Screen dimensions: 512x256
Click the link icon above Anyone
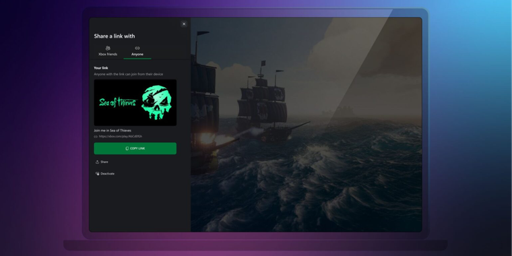(x=137, y=48)
